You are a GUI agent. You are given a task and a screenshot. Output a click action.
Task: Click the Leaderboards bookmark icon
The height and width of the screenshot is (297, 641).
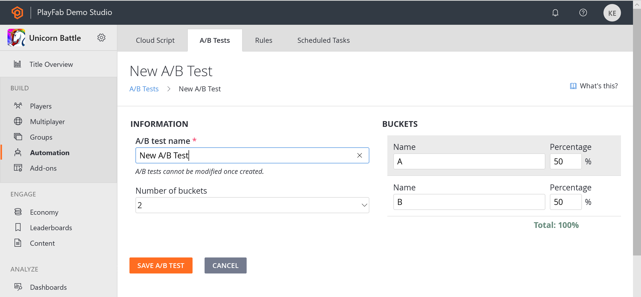coord(18,227)
